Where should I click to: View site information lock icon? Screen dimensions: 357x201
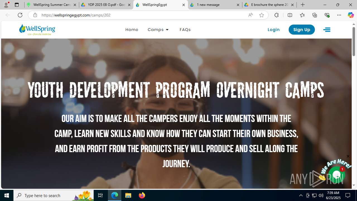click(35, 15)
